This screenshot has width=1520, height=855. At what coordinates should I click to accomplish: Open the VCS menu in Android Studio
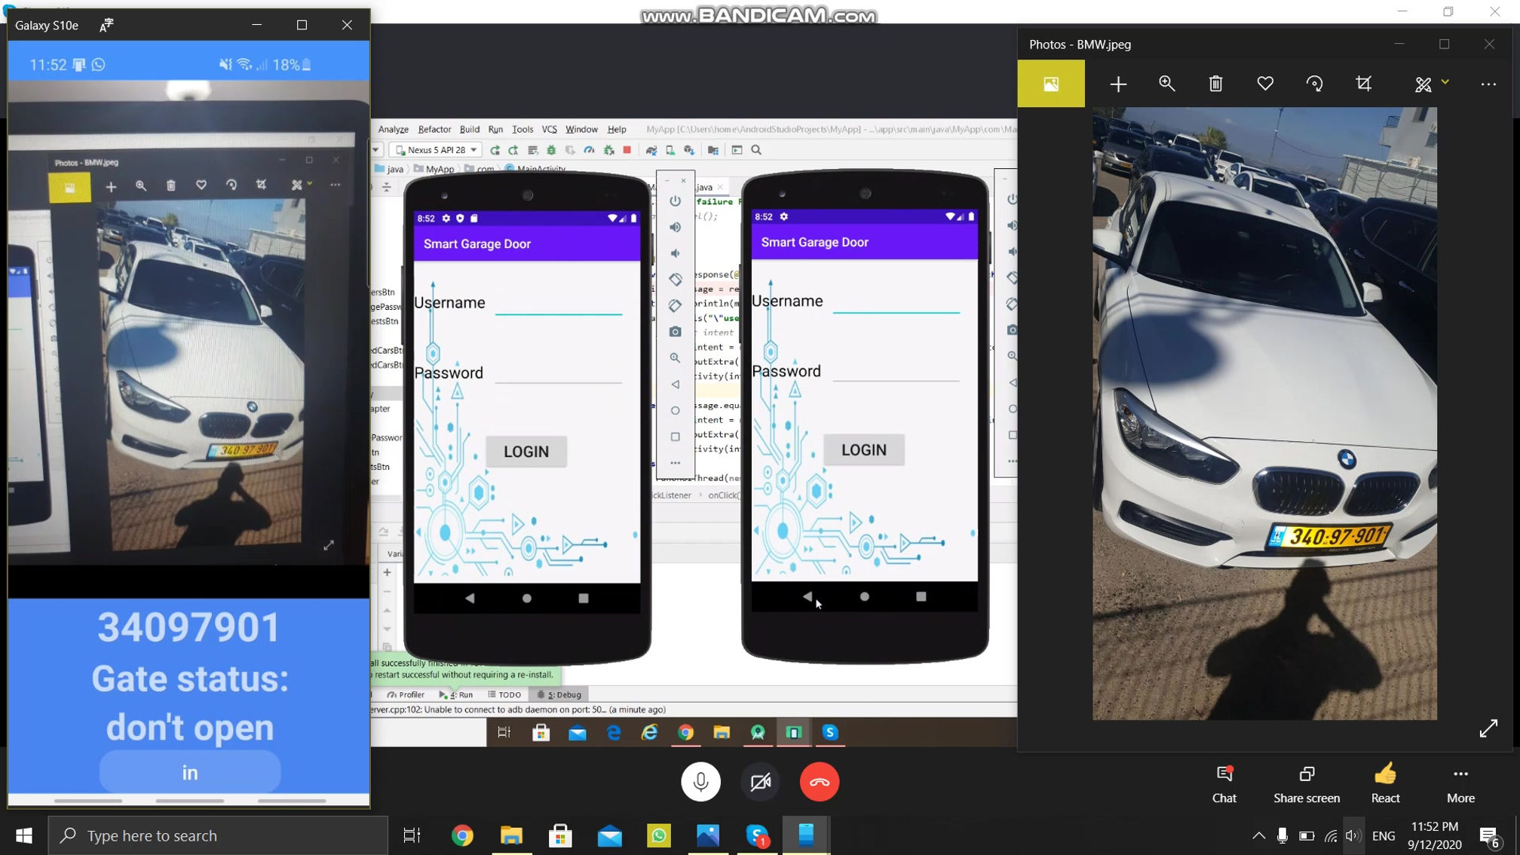(549, 129)
